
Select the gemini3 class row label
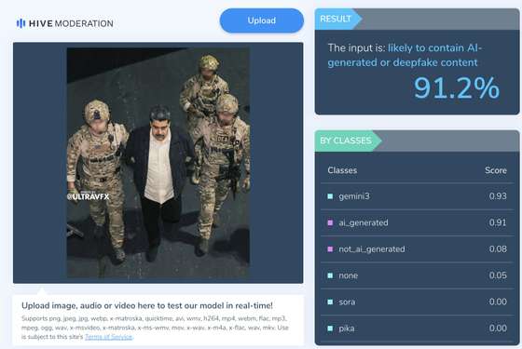354,196
